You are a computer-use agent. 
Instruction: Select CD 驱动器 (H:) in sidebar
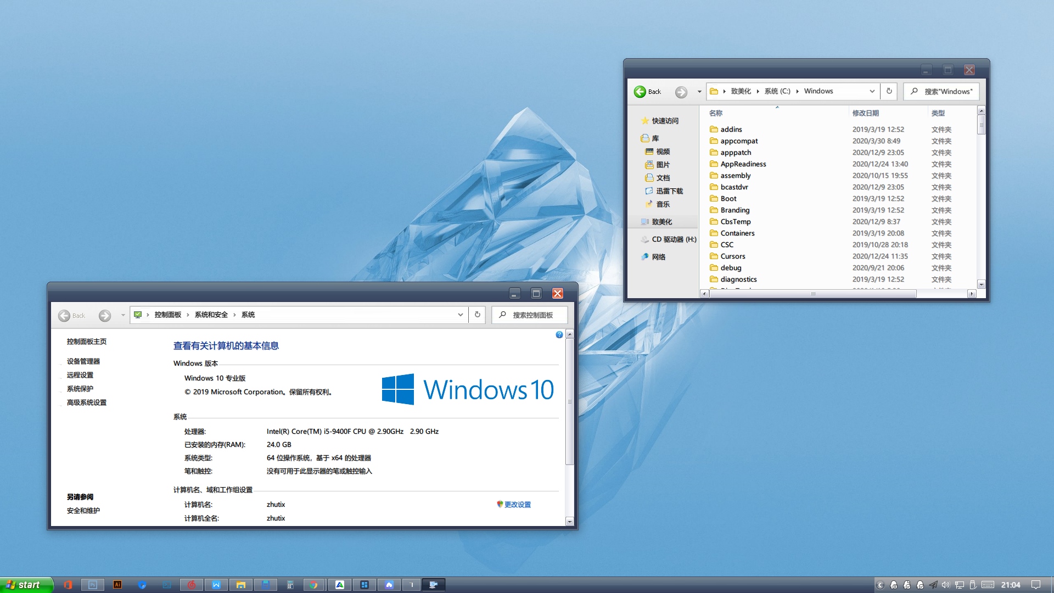tap(669, 239)
